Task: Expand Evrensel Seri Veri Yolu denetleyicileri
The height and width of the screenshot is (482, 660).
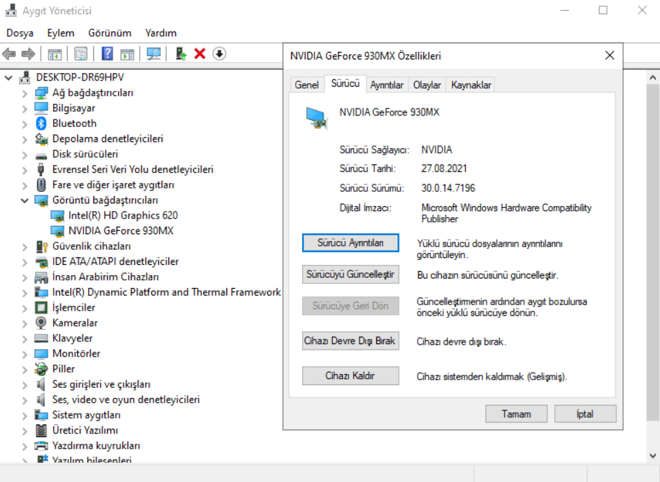Action: point(25,170)
